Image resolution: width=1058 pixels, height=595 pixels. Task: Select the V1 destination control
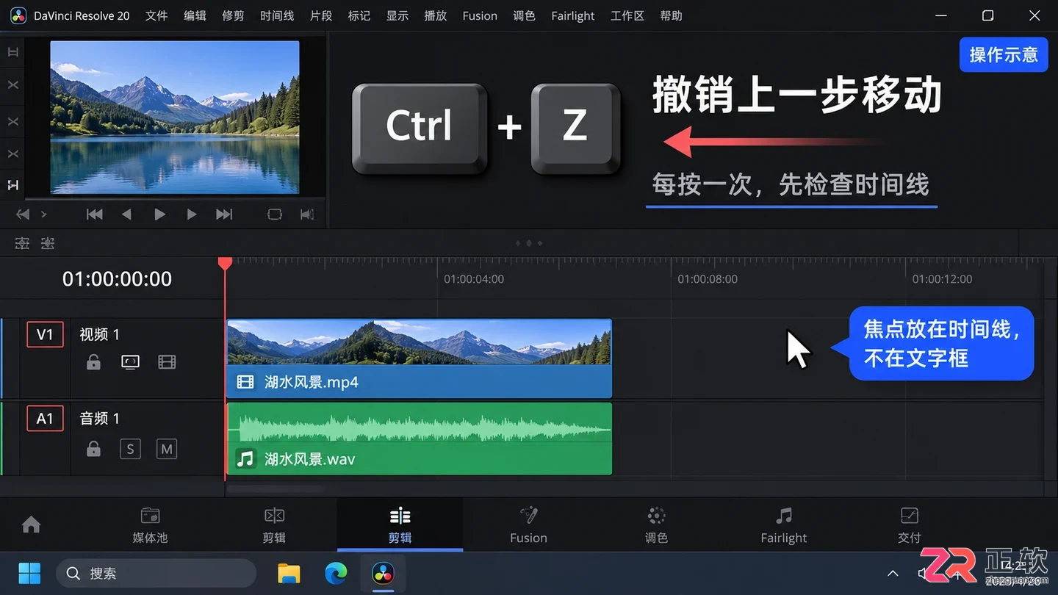pos(45,334)
